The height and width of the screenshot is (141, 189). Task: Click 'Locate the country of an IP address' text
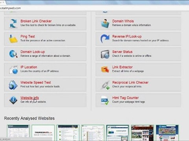click(x=40, y=71)
